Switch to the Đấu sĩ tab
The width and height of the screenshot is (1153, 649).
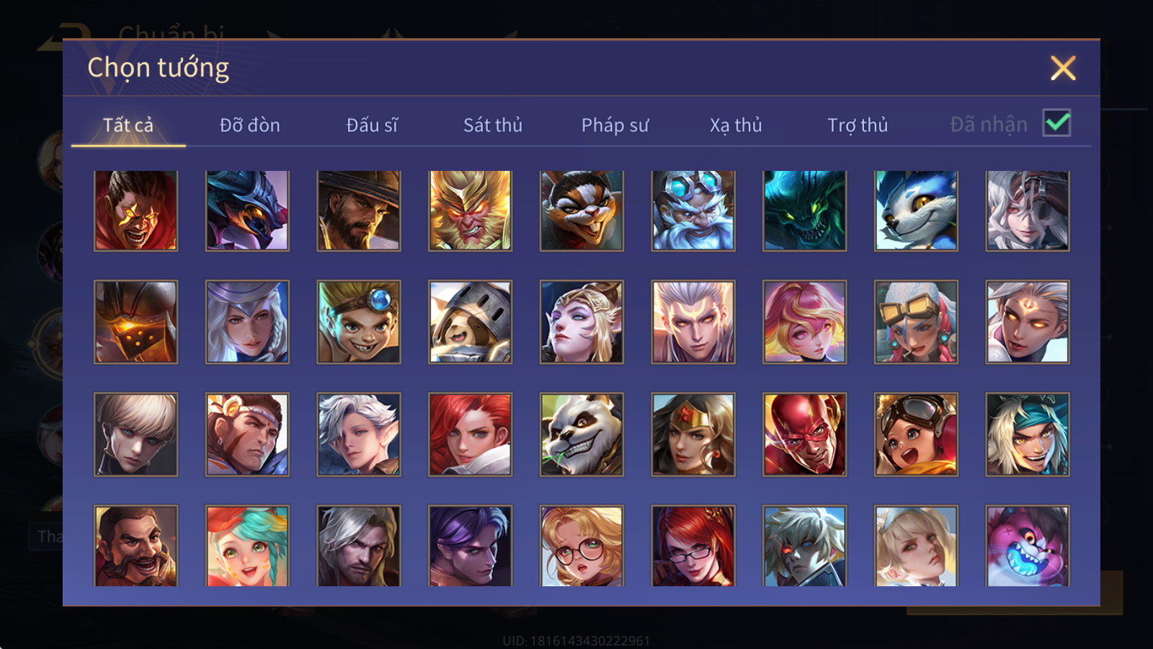point(372,125)
